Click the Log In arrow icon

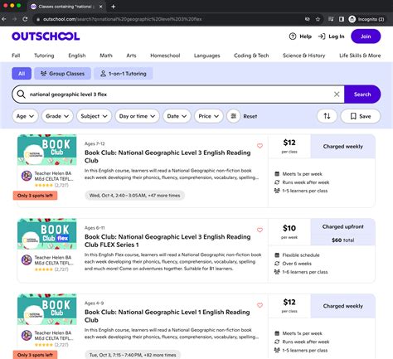point(322,36)
